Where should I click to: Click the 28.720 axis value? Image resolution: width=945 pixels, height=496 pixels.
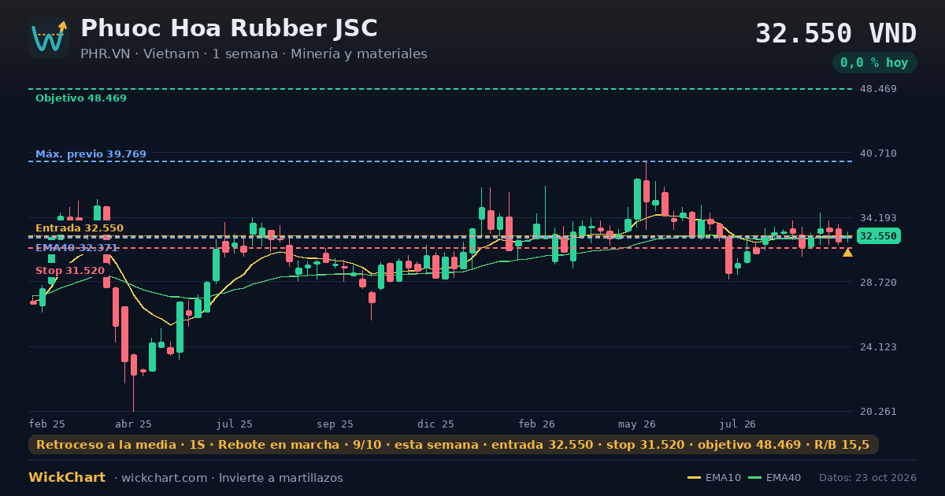pyautogui.click(x=878, y=282)
